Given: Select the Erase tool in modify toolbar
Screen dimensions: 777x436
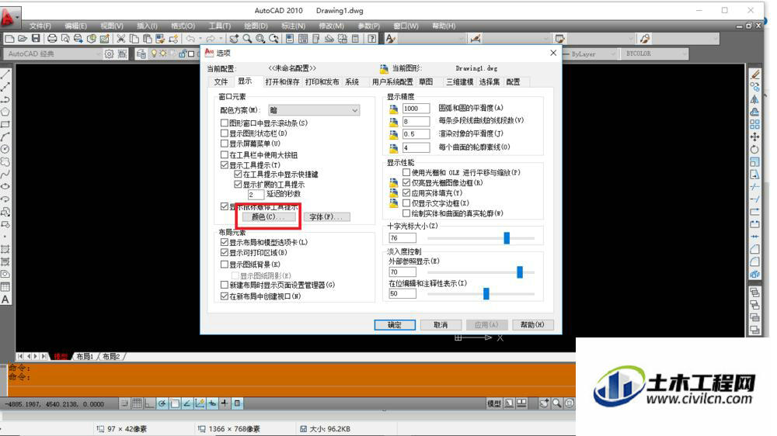Looking at the screenshot, I should tap(754, 74).
